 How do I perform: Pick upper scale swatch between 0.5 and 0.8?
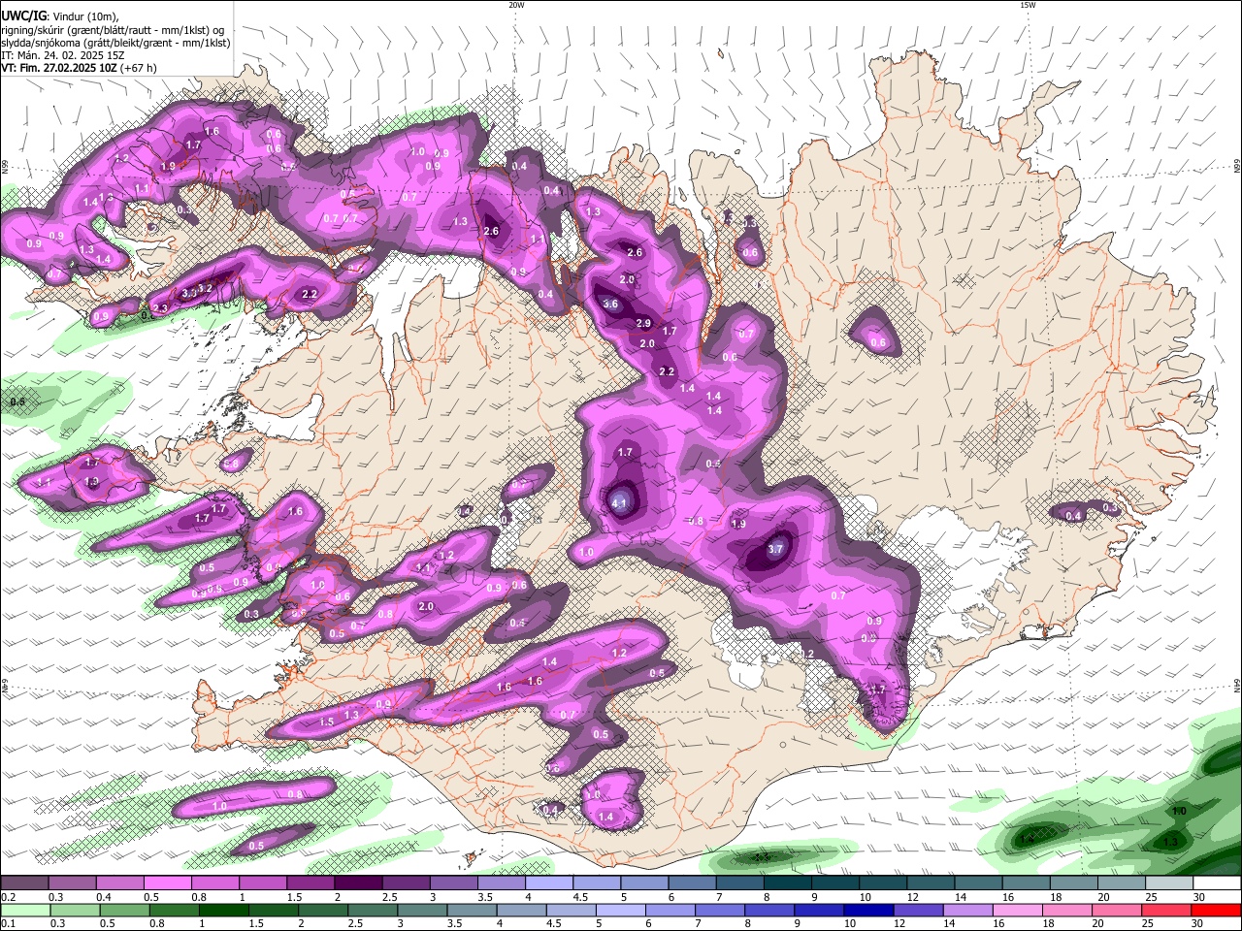[x=167, y=883]
